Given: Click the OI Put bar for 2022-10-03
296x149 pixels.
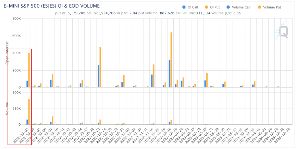Looking at the screenshot, I should (x=29, y=70).
